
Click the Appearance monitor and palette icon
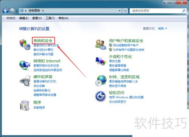coord(101,61)
